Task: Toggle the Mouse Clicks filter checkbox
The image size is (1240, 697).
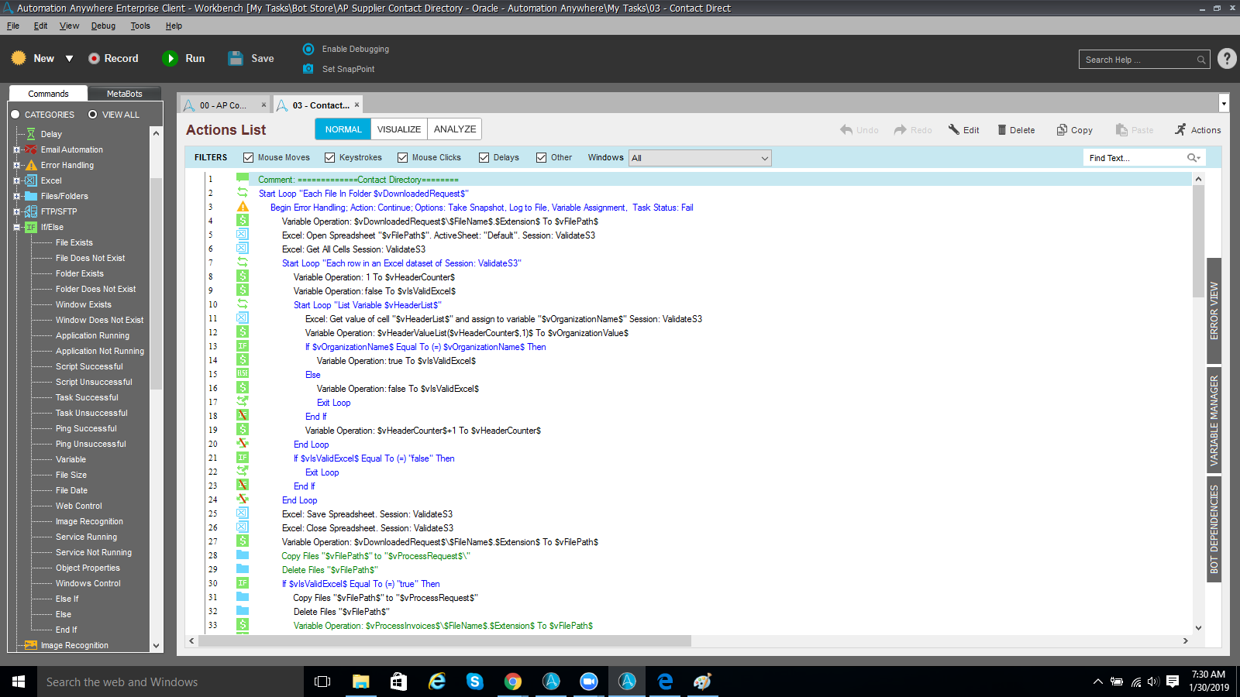Action: (x=403, y=158)
